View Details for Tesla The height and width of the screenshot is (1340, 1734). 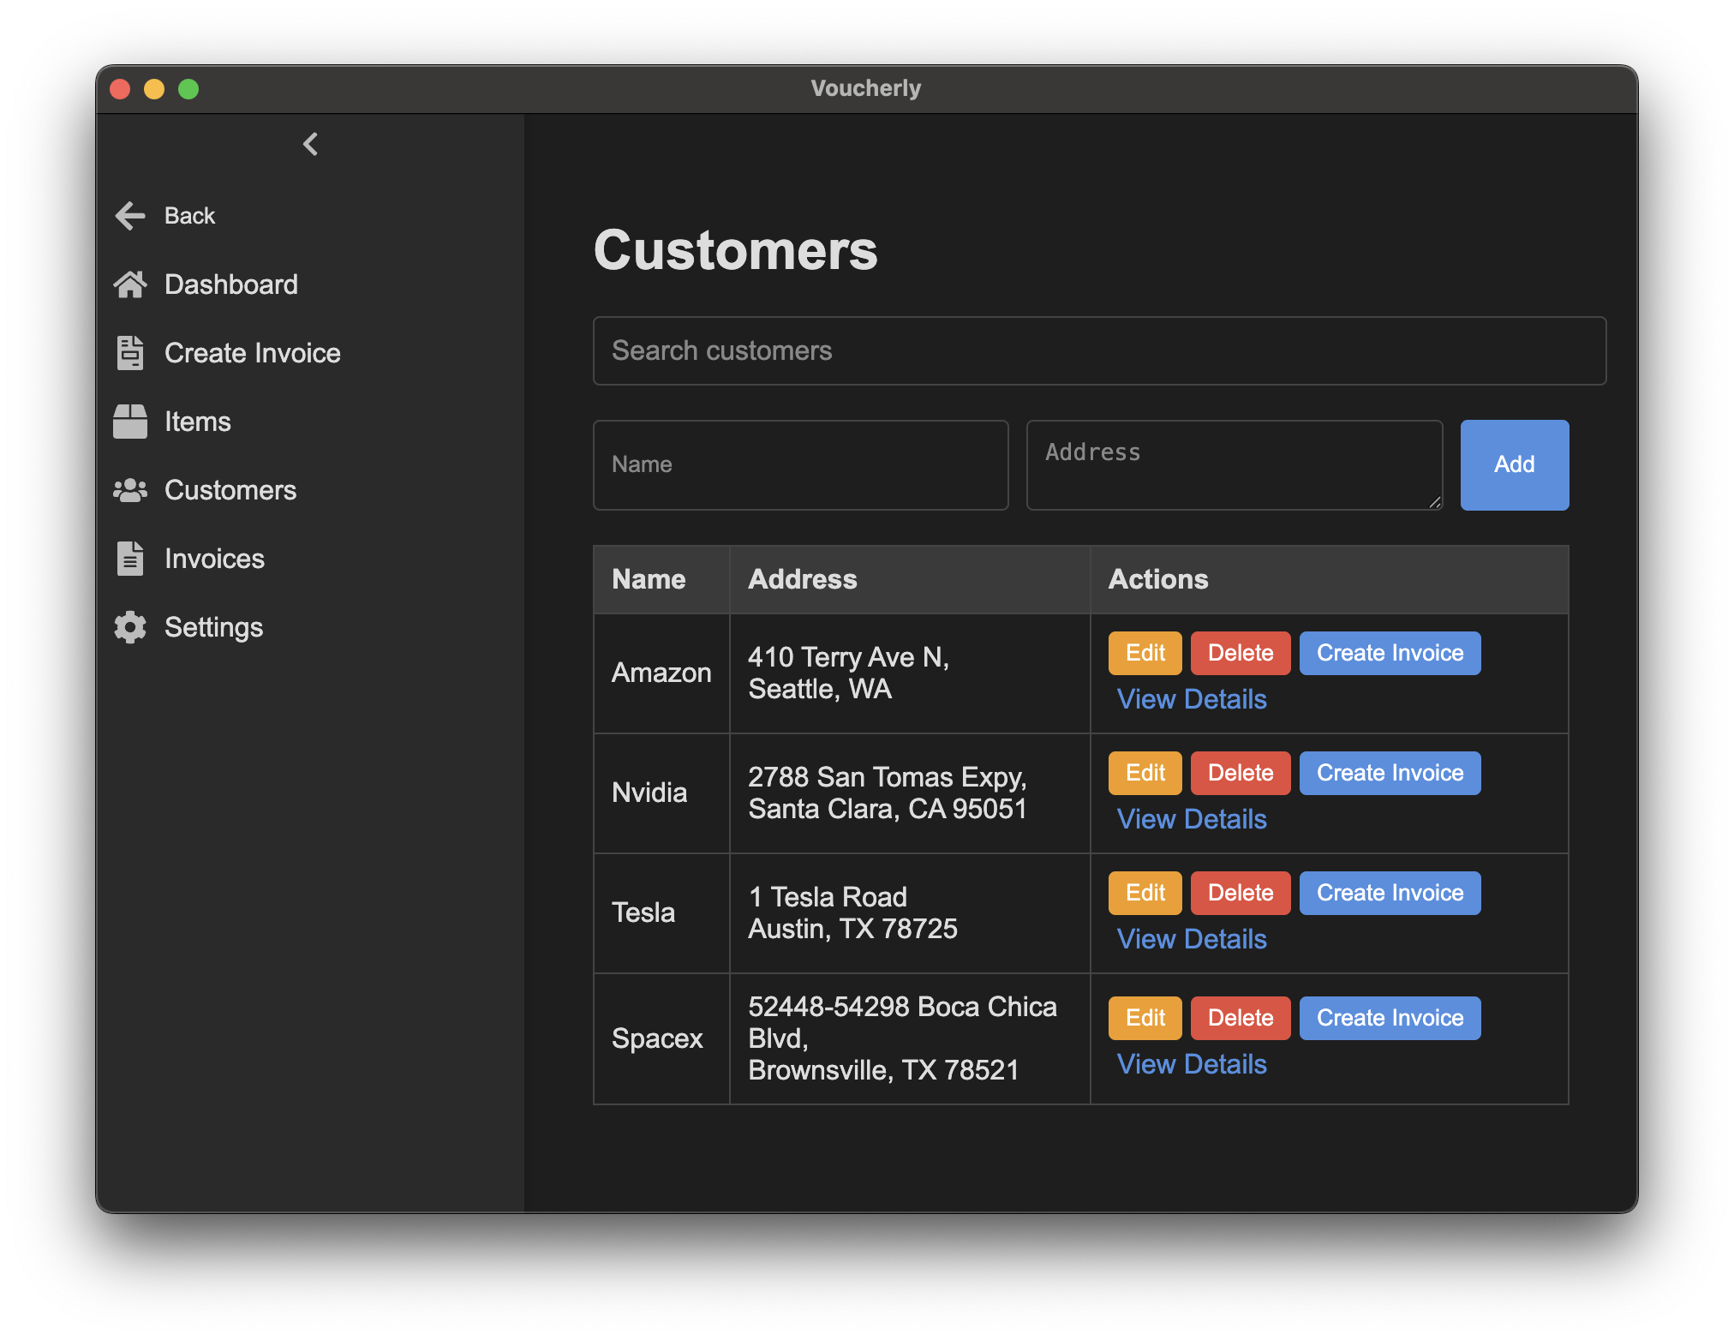coord(1192,939)
